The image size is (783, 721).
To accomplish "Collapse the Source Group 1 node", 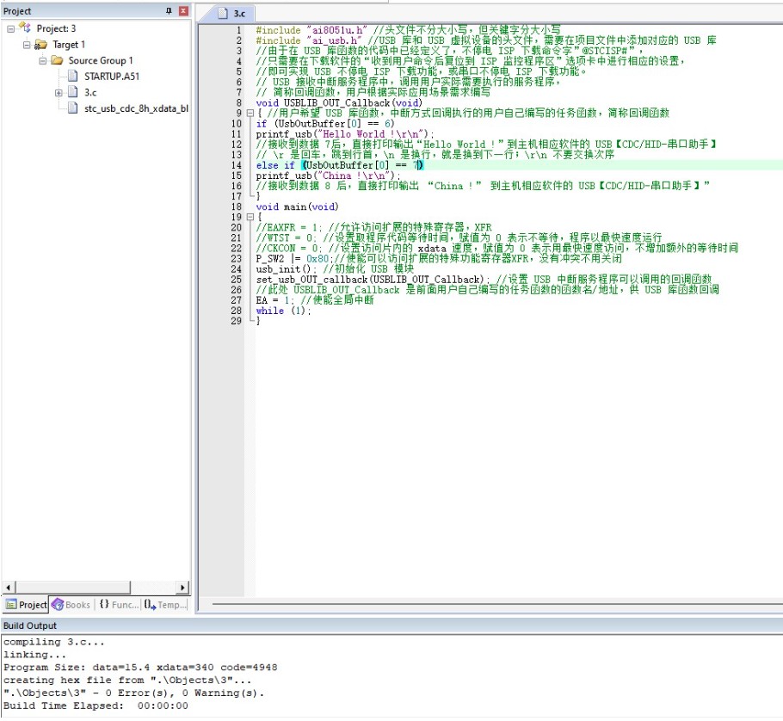I will click(x=42, y=61).
